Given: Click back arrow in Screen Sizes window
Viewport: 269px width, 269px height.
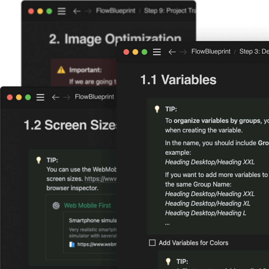Looking at the screenshot, I should 56,97.
